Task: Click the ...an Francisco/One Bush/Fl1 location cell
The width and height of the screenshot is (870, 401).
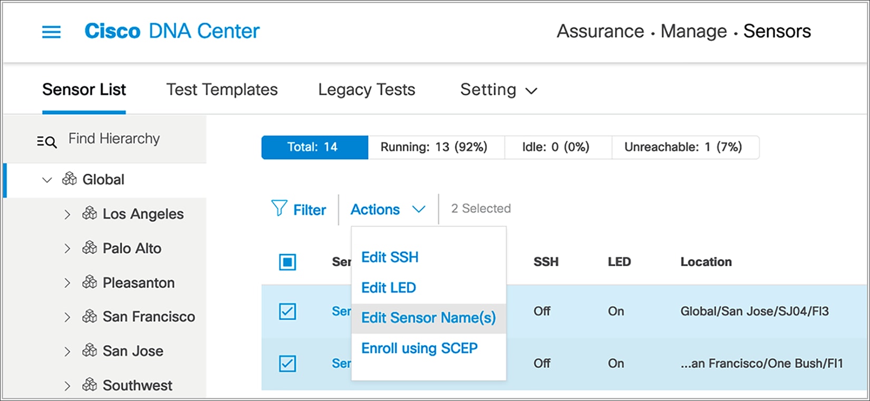Action: pos(762,364)
